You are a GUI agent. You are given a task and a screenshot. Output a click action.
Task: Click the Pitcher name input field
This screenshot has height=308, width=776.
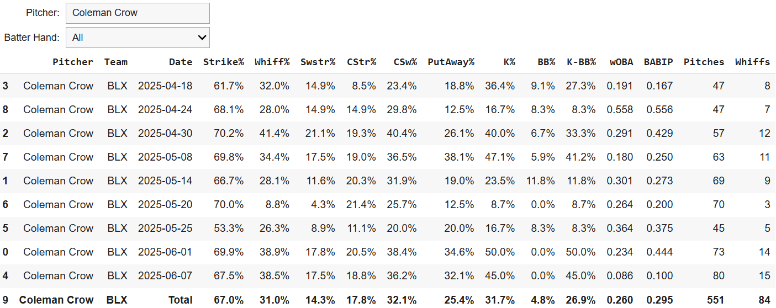pyautogui.click(x=138, y=13)
